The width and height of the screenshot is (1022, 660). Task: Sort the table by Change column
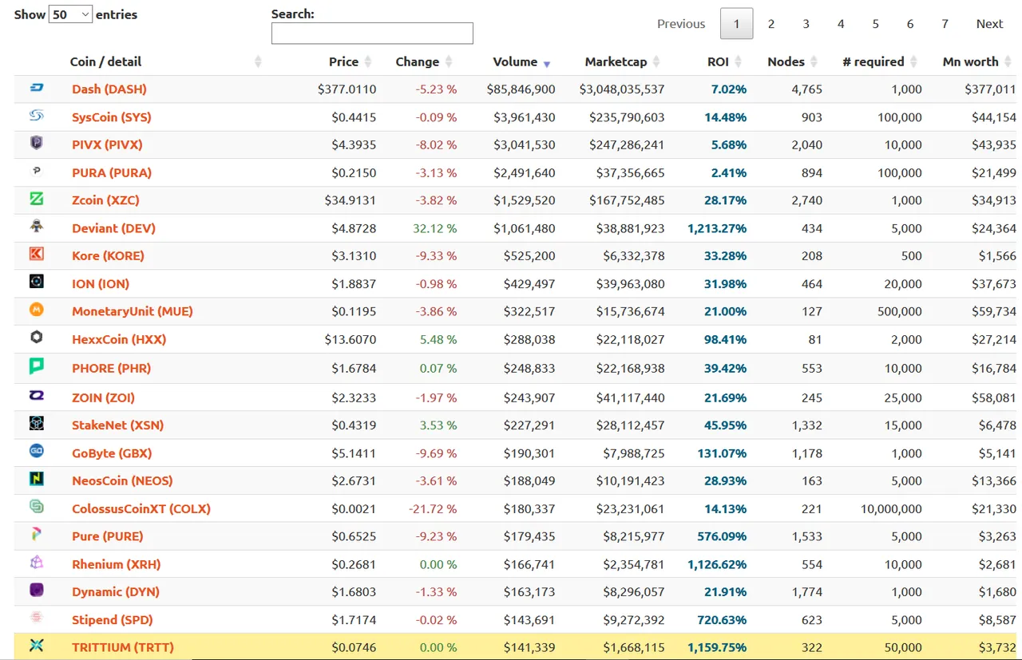point(424,61)
